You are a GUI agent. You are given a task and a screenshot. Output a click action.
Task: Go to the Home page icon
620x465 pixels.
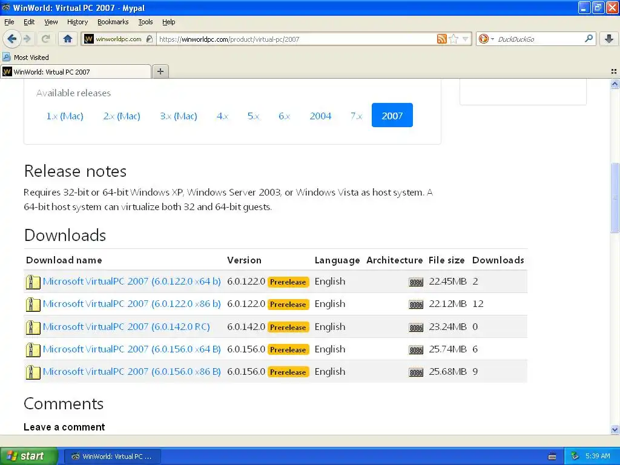click(68, 39)
